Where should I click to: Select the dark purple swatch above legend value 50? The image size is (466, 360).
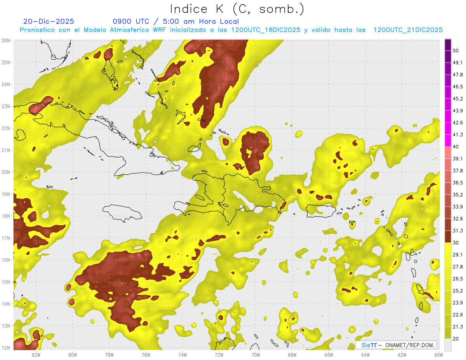pos(448,45)
